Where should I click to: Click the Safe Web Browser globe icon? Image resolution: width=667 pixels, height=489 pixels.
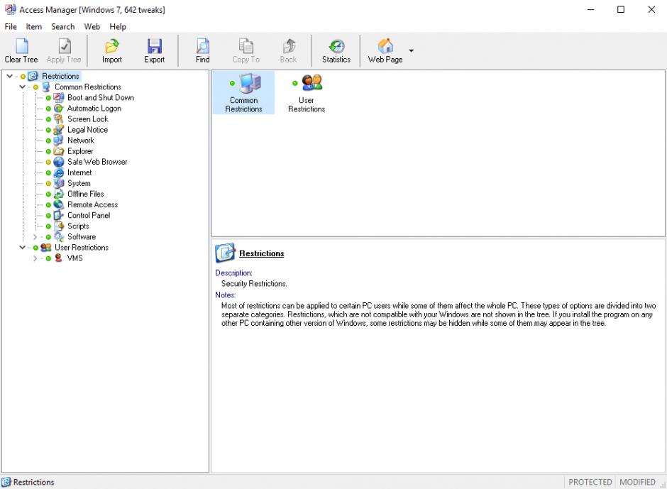(59, 162)
